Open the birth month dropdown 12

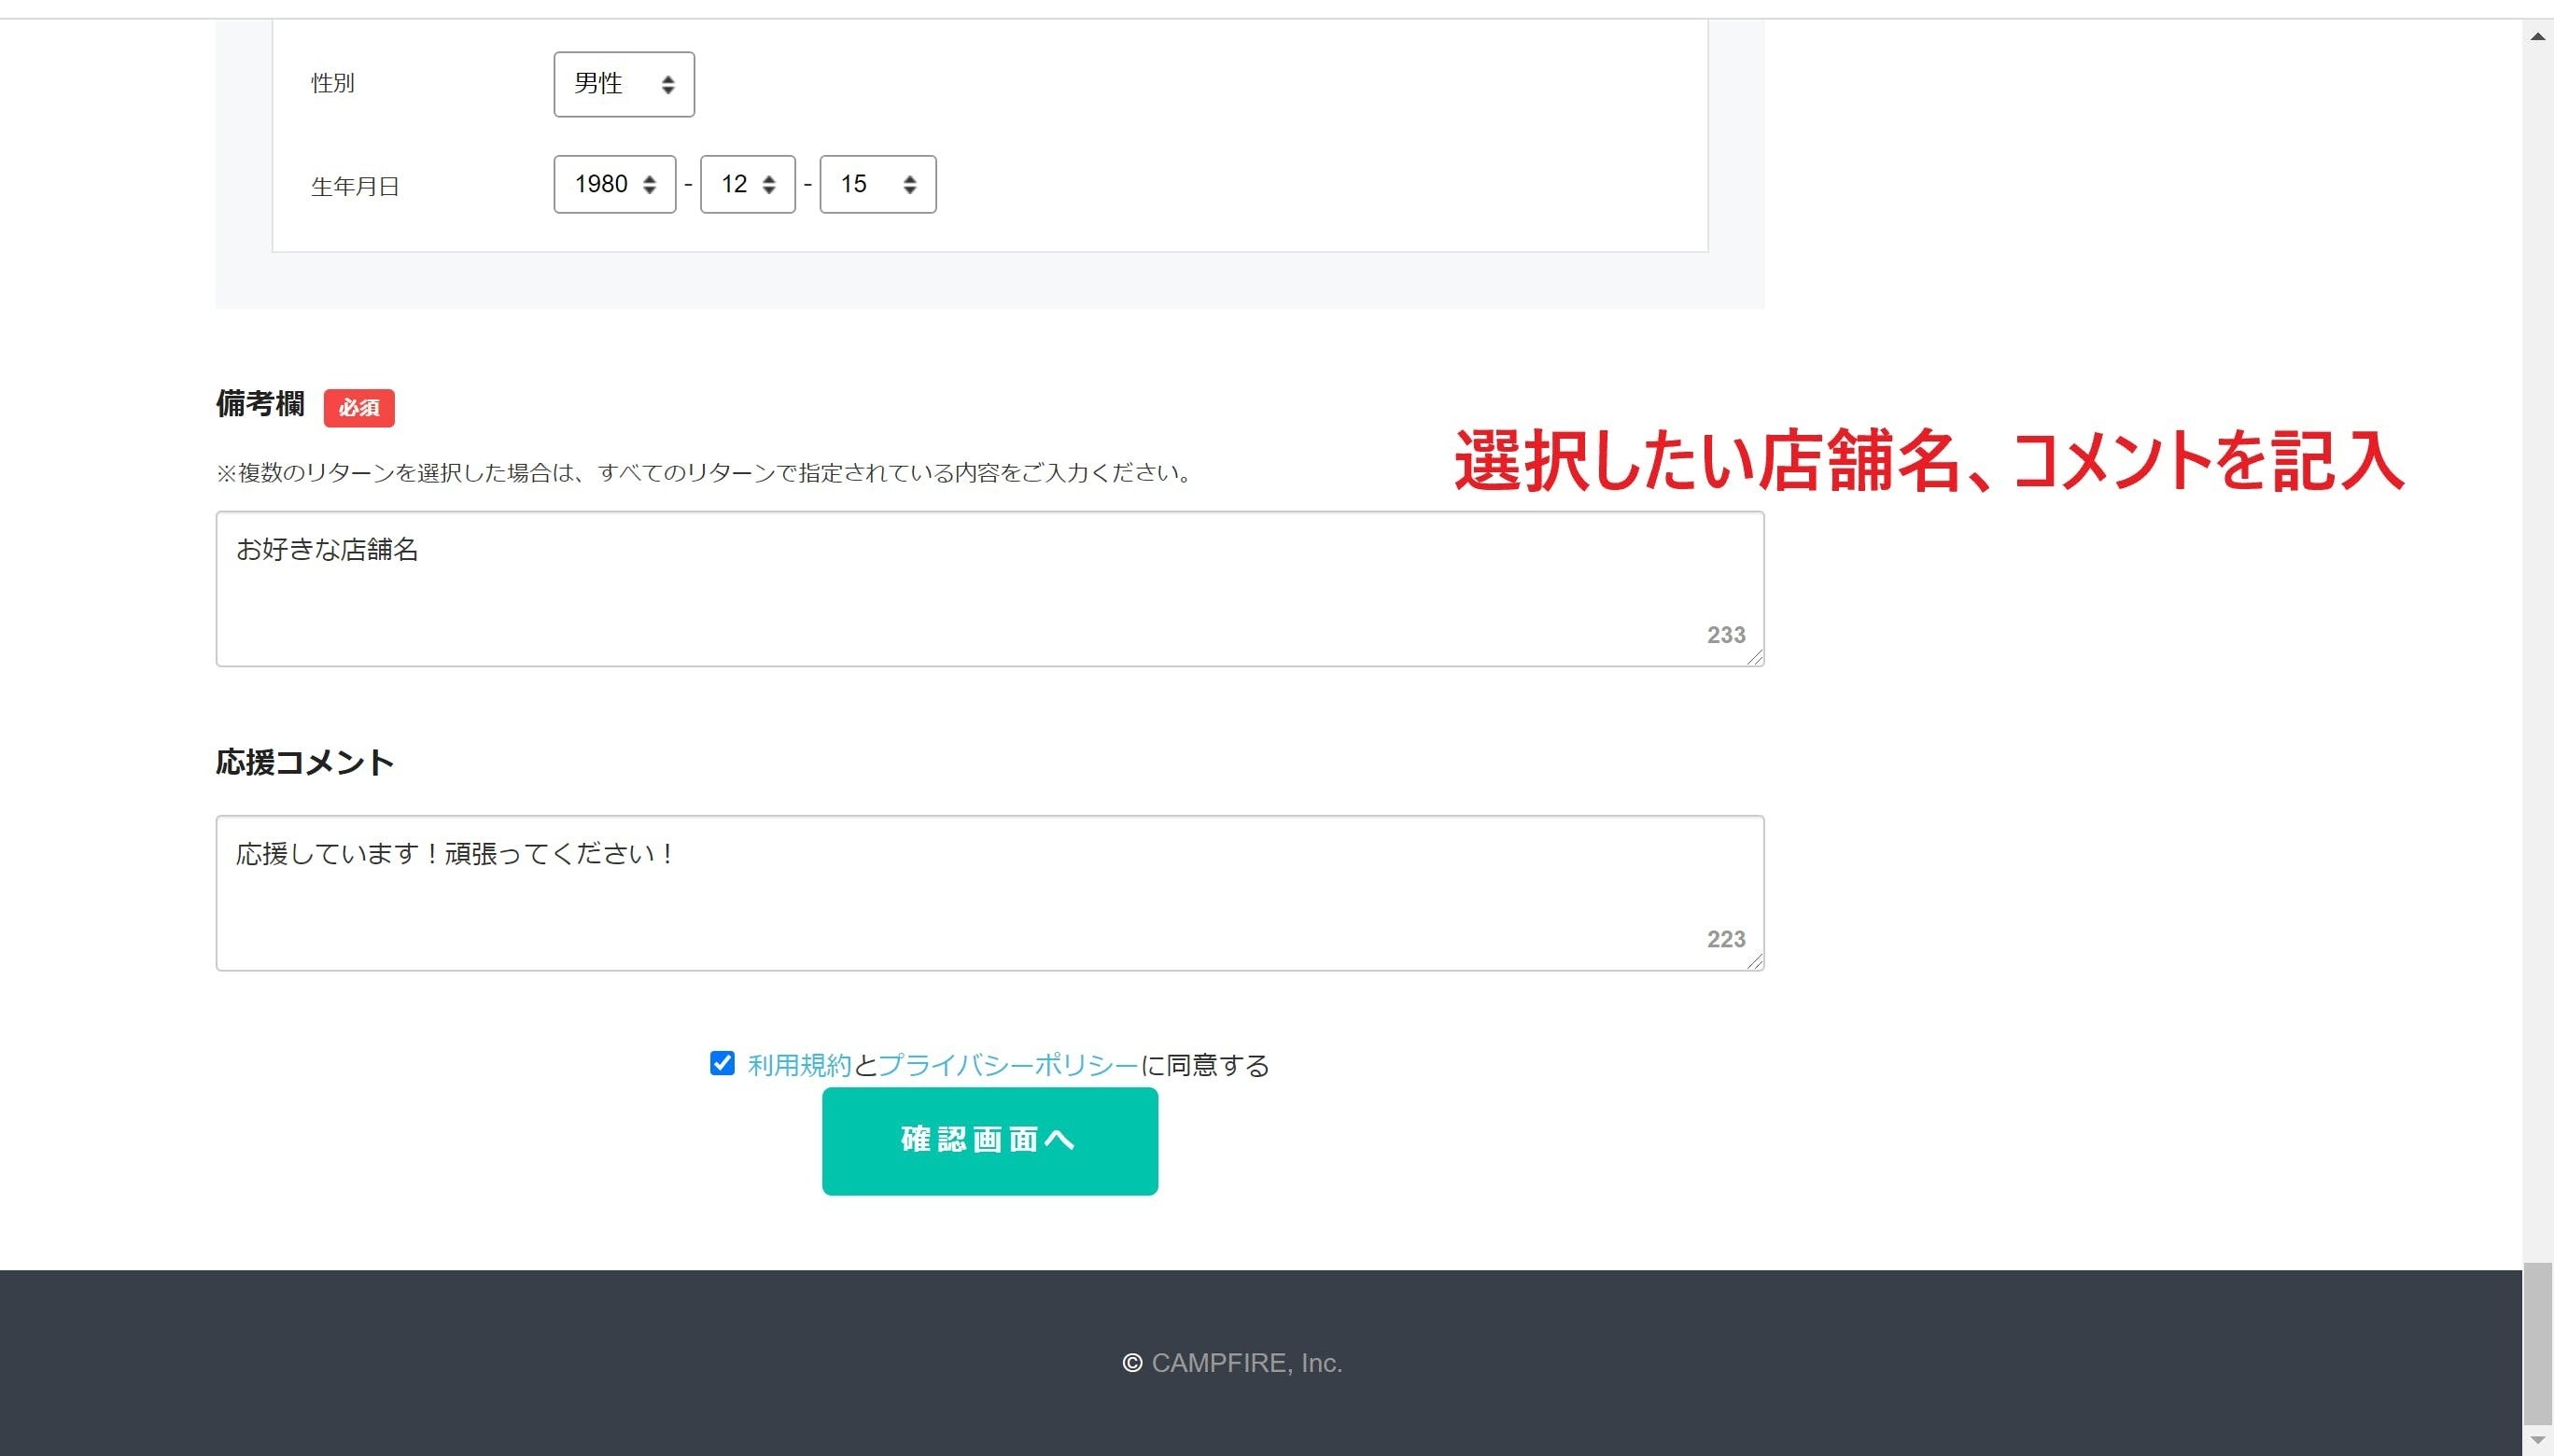tap(747, 184)
